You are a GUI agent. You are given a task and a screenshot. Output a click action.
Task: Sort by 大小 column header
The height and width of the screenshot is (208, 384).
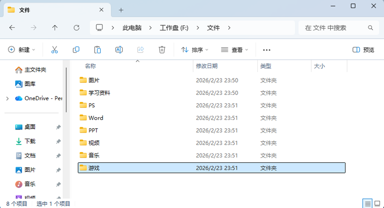319,66
